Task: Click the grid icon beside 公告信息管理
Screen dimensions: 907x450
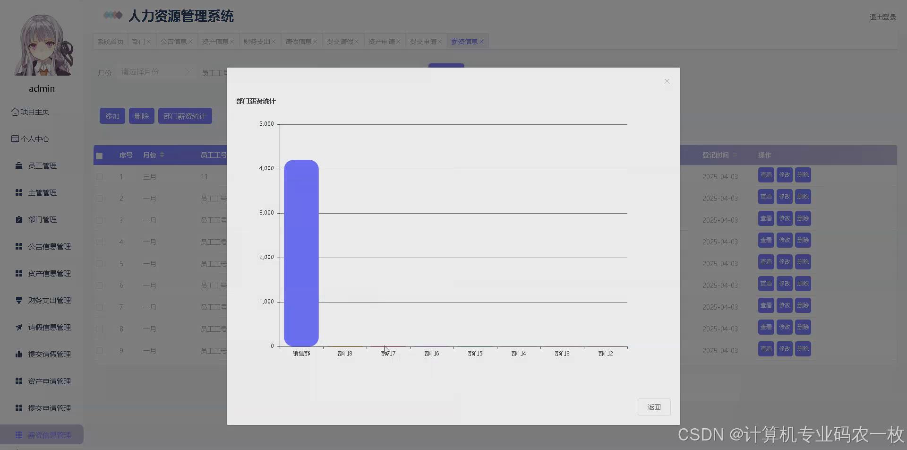Action: 19,246
